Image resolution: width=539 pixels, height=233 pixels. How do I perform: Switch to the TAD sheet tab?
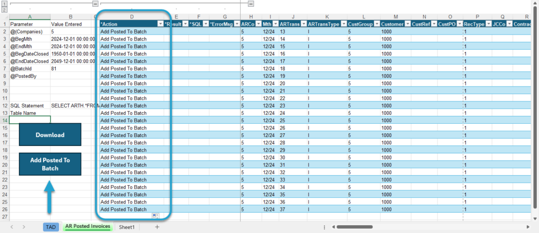51,227
